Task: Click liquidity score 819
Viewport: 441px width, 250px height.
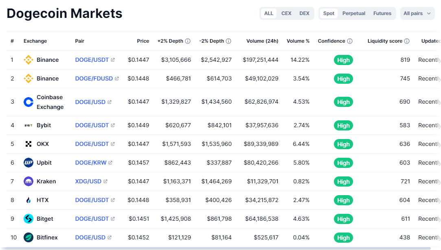Action: click(x=405, y=60)
